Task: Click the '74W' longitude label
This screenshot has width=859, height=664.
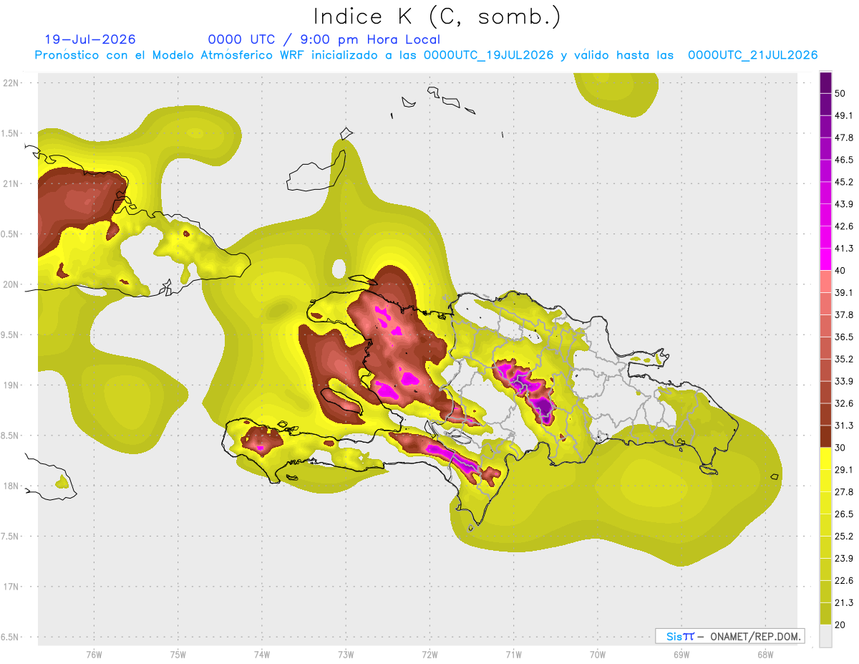Action: tap(262, 654)
